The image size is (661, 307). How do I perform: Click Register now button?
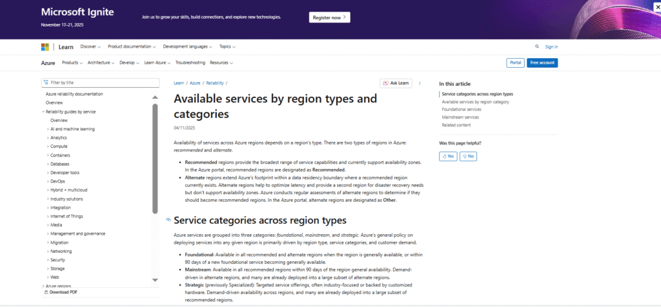pos(330,17)
